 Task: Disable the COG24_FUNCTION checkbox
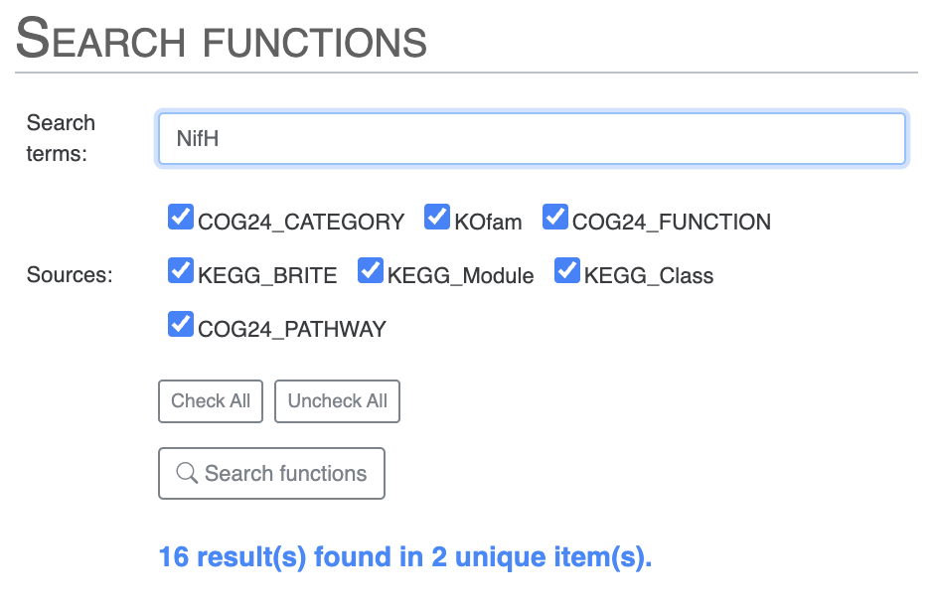coord(555,218)
